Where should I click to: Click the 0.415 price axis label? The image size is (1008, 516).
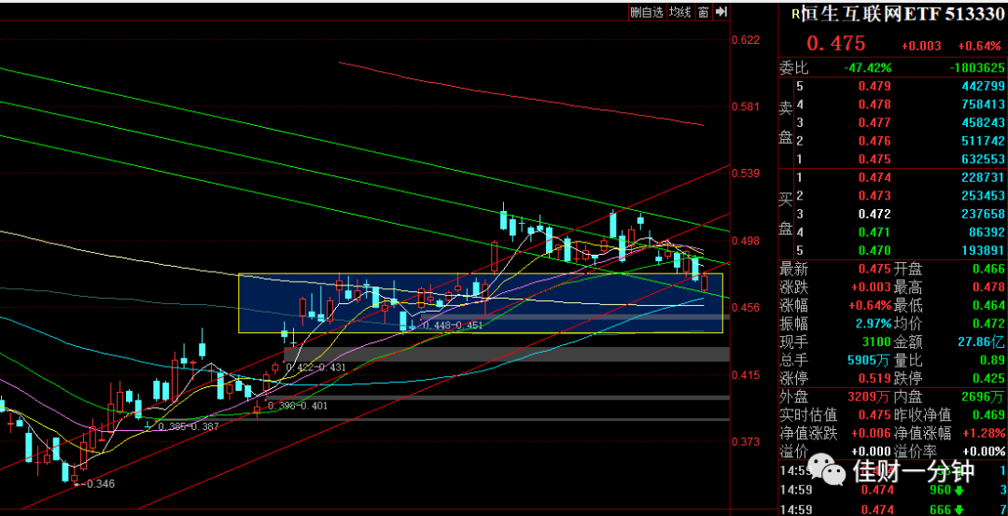[x=746, y=374]
